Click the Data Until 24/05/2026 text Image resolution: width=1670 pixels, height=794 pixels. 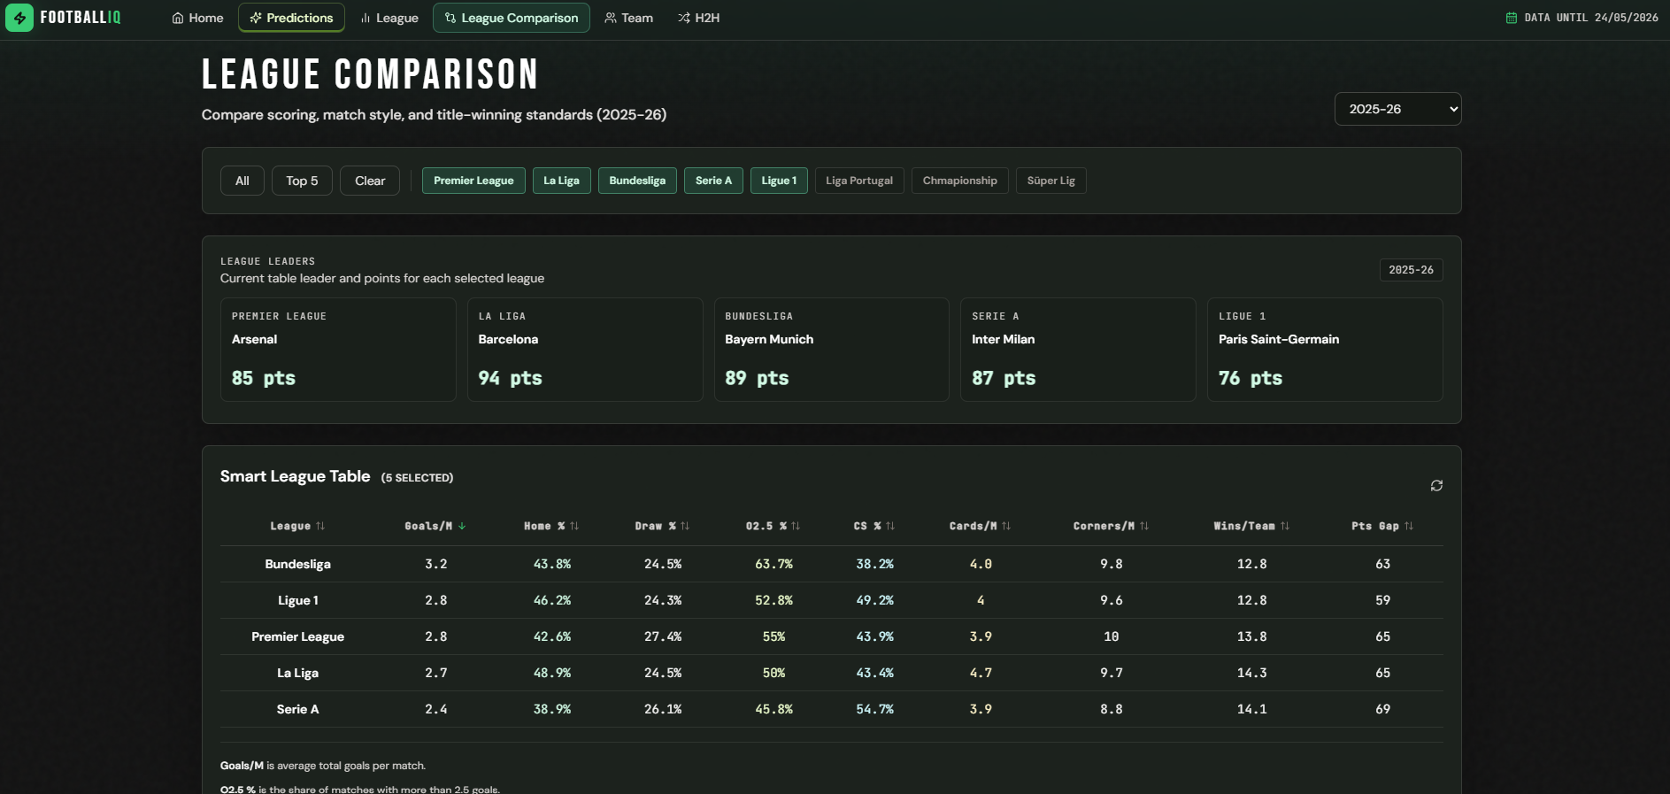coord(1591,18)
